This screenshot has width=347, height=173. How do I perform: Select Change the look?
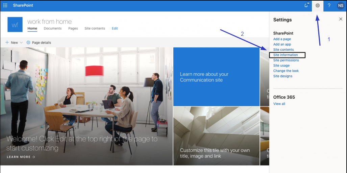pos(286,71)
